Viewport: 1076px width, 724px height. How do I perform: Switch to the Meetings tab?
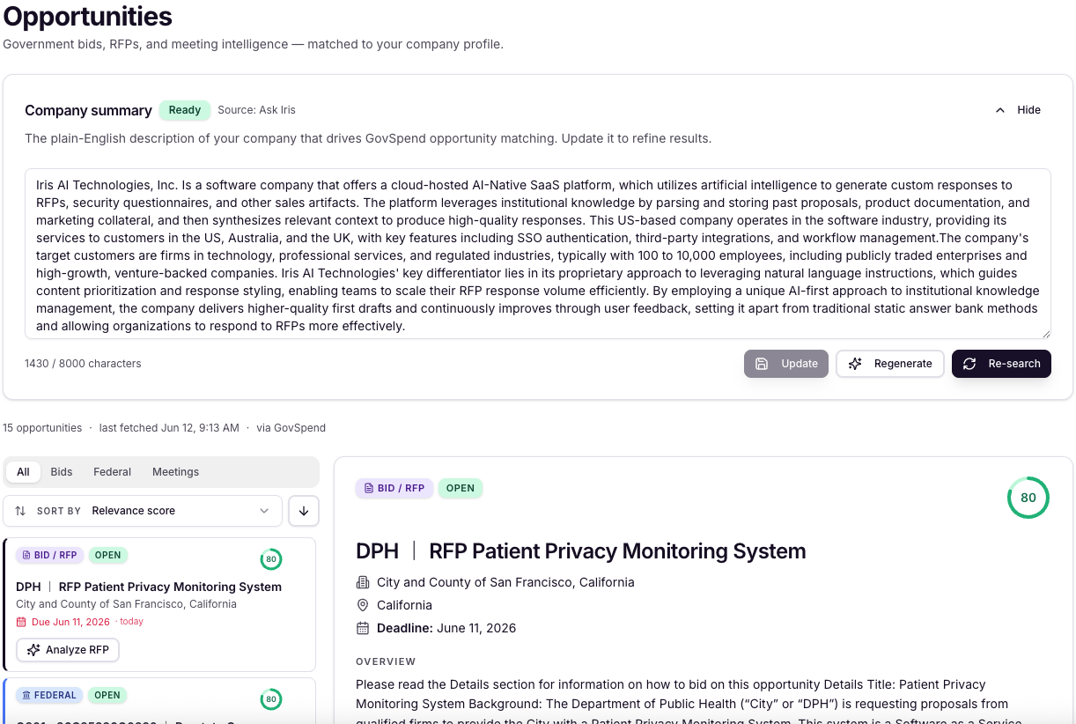point(176,472)
